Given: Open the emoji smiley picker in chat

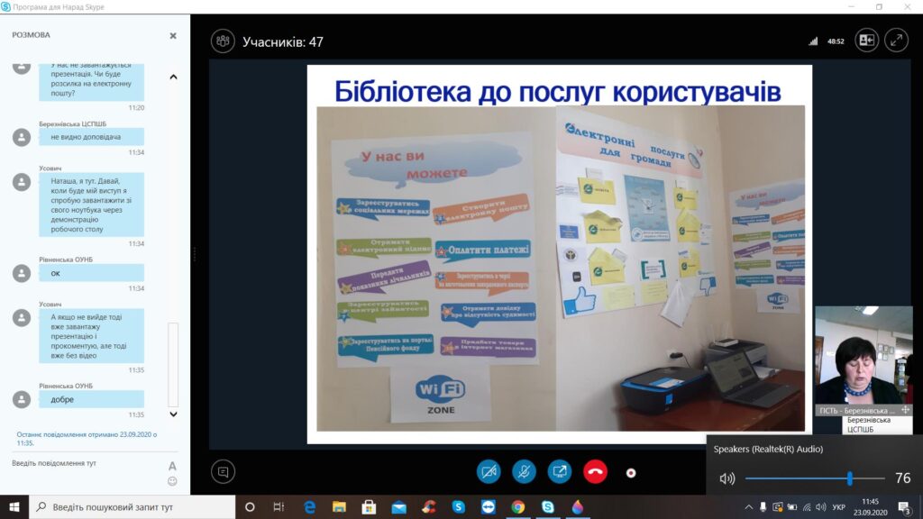Looking at the screenshot, I should 172,481.
